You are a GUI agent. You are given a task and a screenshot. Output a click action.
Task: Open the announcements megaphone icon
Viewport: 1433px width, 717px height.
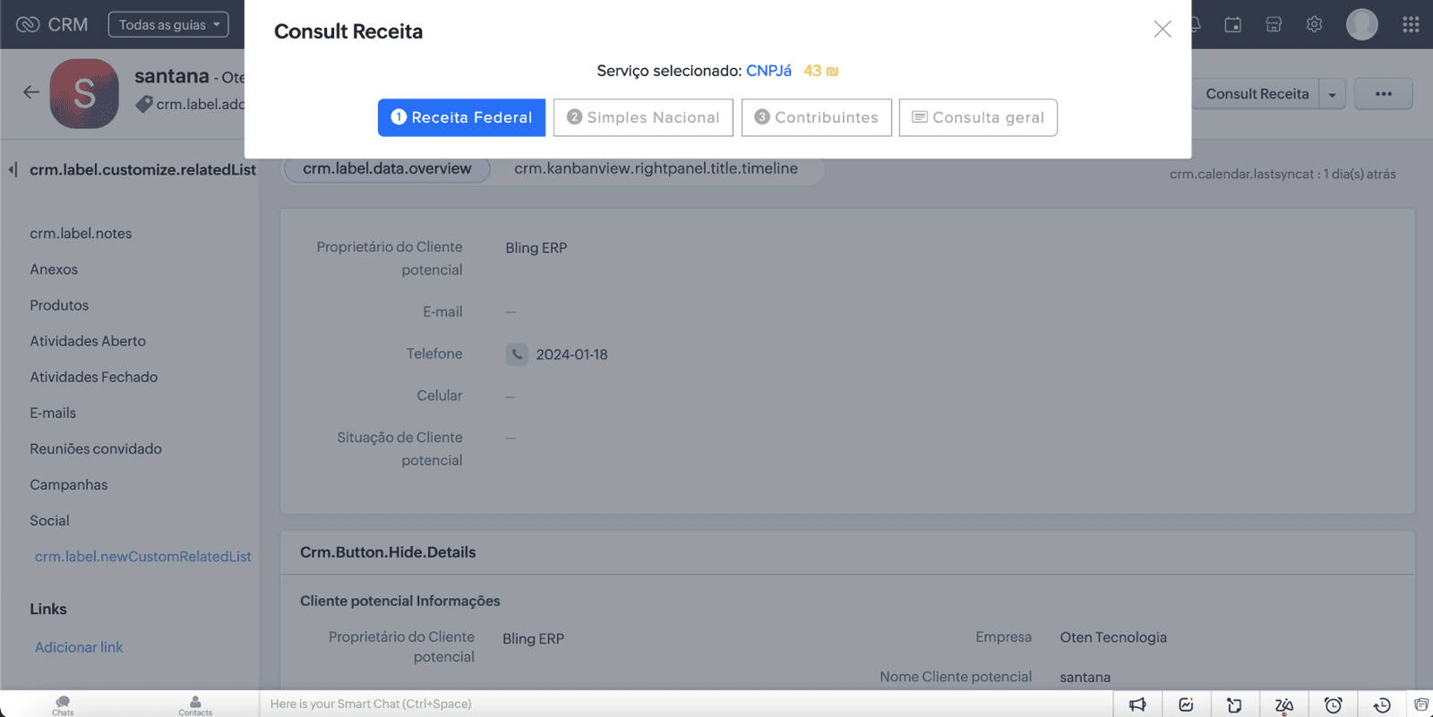pos(1137,705)
